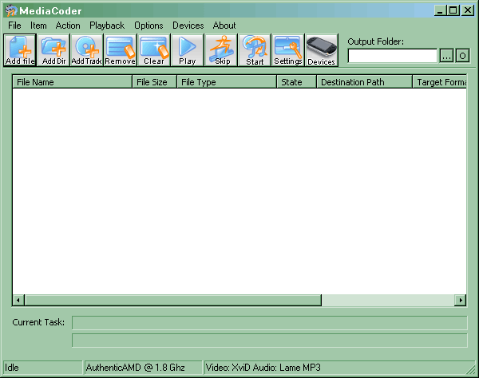Close the MediaCoder window
This screenshot has height=378, width=479.
468,10
